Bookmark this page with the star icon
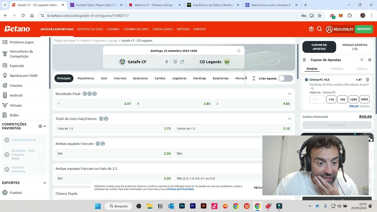Screen dimensions: 377x212 coord(320,16)
